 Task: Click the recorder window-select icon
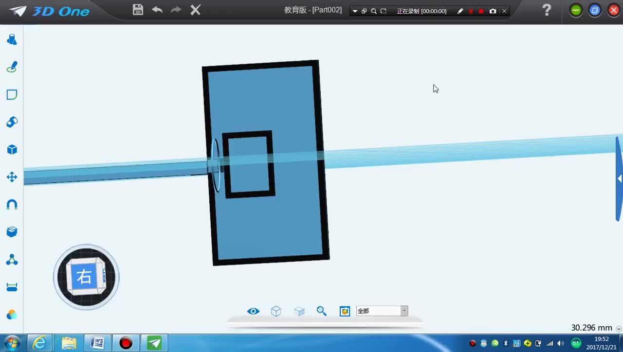pos(364,11)
